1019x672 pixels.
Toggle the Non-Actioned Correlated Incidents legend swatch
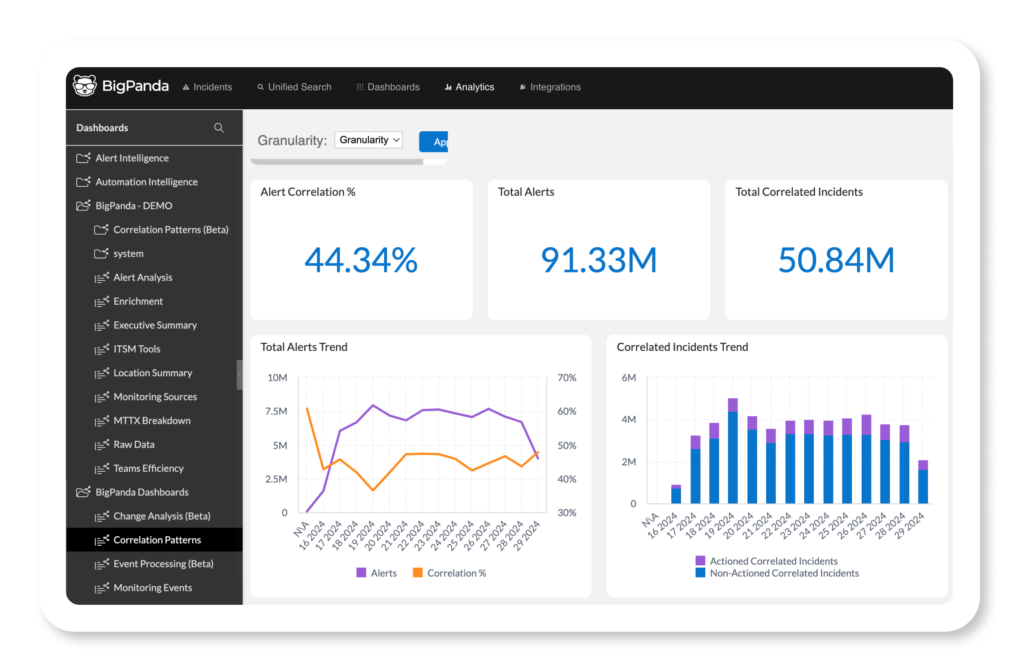coord(700,573)
